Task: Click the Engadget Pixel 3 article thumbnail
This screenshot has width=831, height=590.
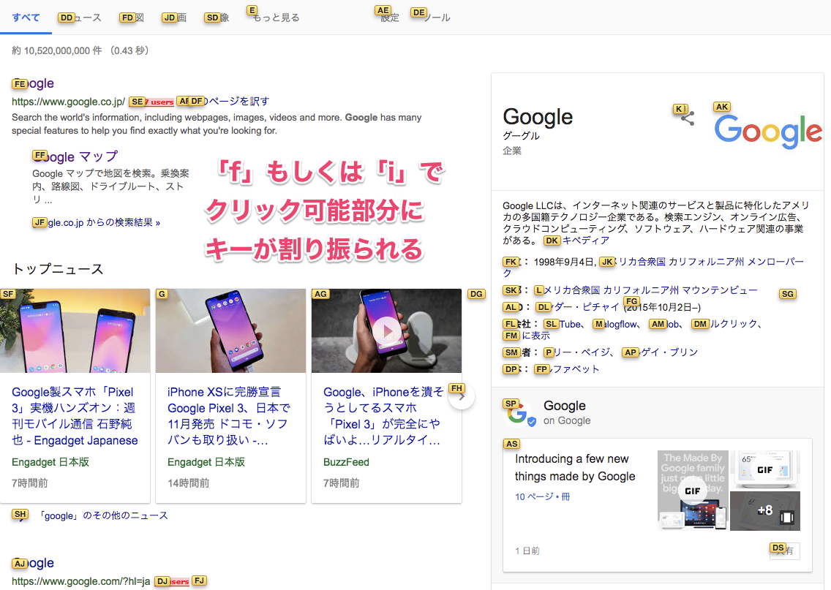Action: (75, 331)
